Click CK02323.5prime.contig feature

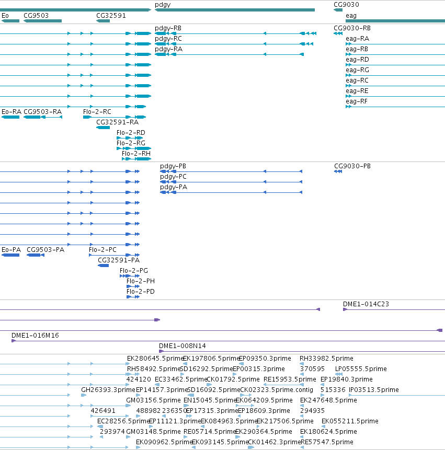click(x=246, y=395)
